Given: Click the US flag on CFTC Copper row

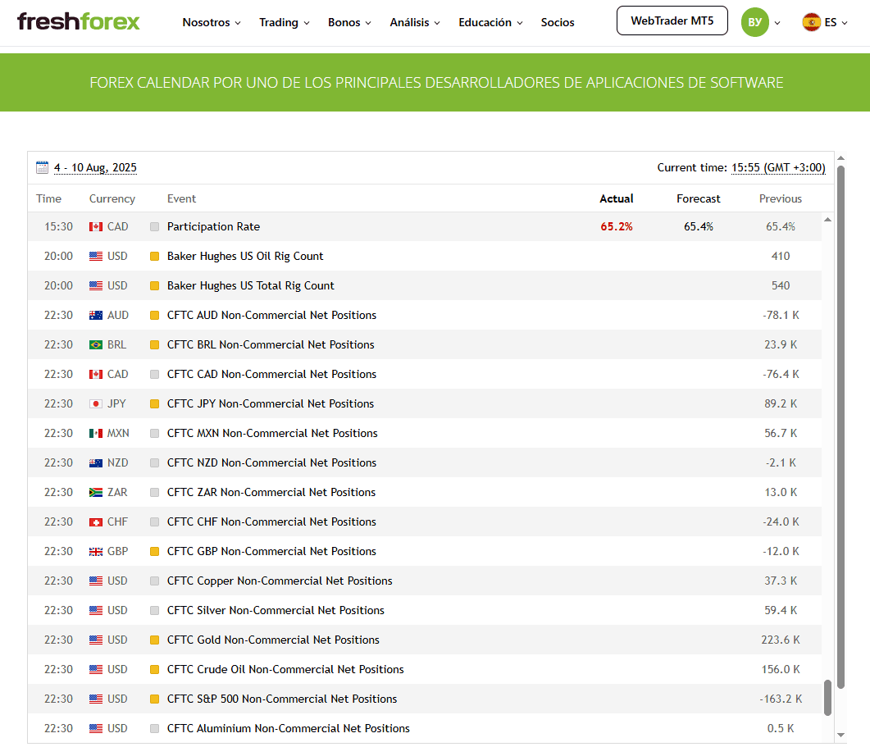Looking at the screenshot, I should (x=96, y=581).
